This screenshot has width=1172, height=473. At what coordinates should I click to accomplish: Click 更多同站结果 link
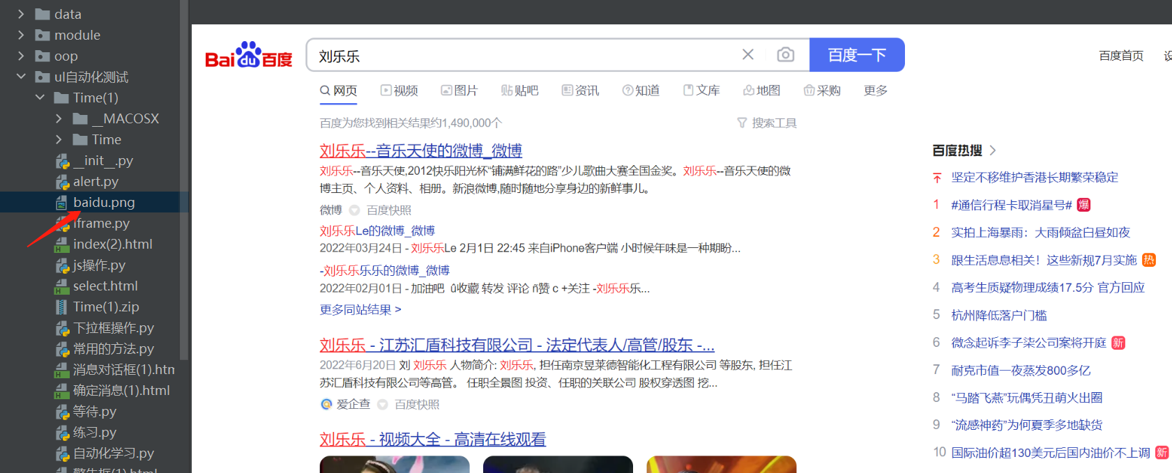[360, 309]
